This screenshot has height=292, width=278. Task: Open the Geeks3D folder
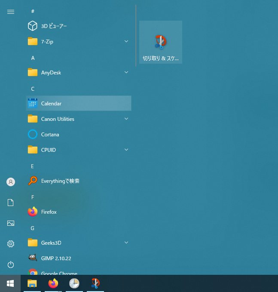pos(79,243)
